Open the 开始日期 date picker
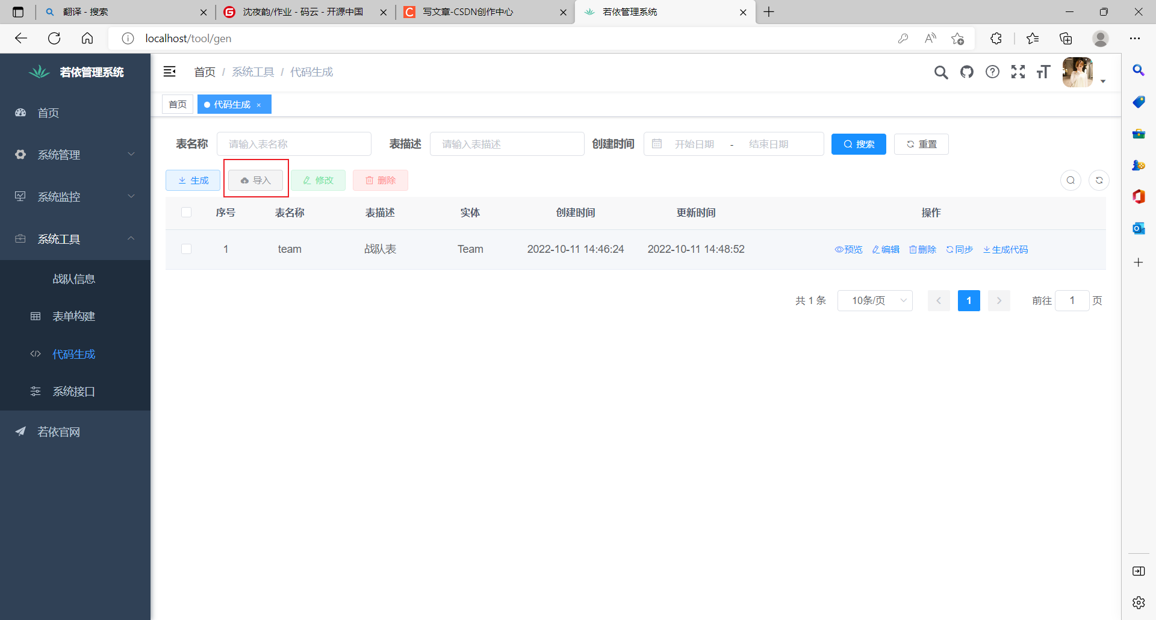Screen dimensions: 1156x620 [x=694, y=144]
